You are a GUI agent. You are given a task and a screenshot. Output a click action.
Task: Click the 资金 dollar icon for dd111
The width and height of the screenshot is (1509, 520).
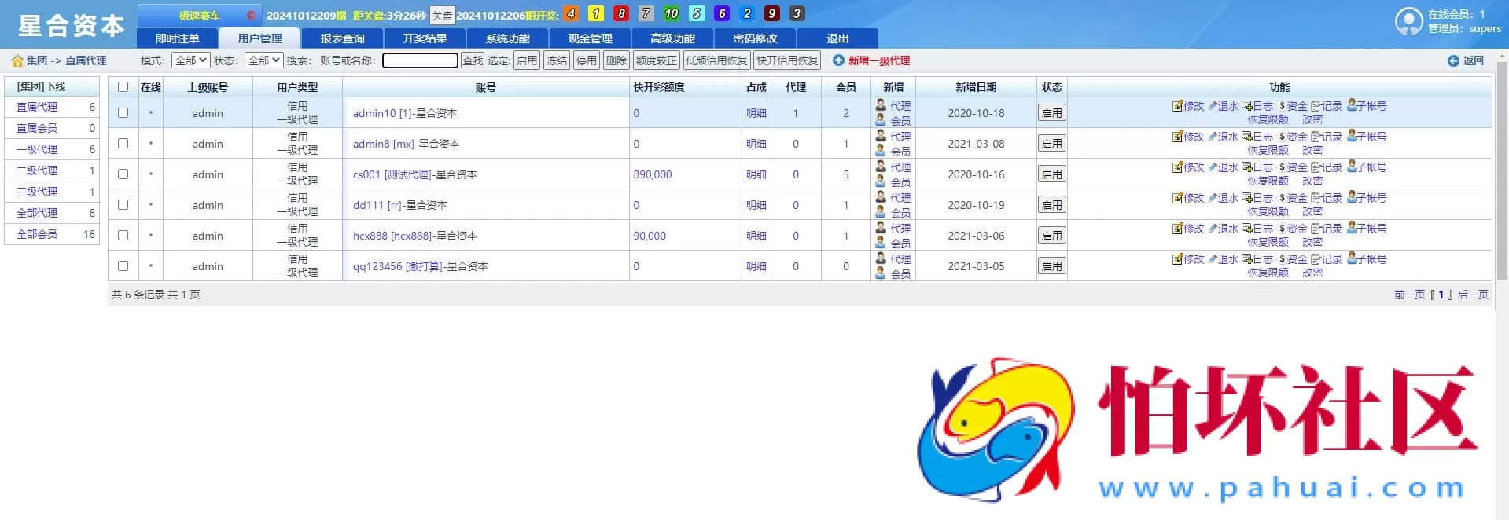pyautogui.click(x=1282, y=198)
